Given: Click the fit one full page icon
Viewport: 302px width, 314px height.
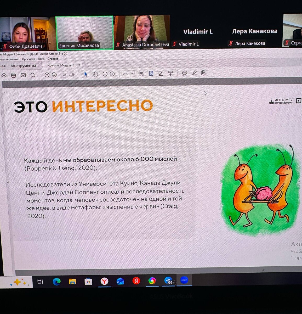Looking at the screenshot, I should tap(151, 74).
